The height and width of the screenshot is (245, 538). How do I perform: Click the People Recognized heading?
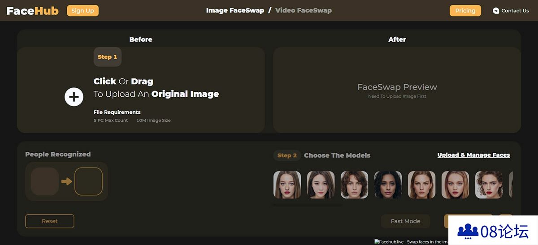[x=58, y=154]
